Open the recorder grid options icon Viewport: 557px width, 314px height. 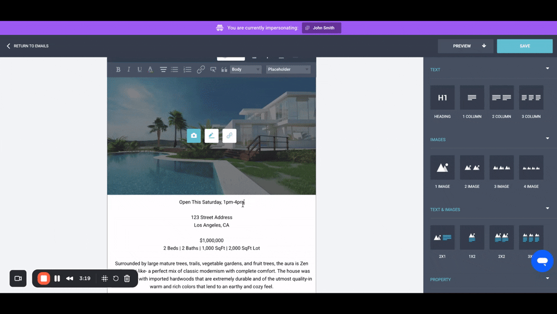[x=105, y=278]
